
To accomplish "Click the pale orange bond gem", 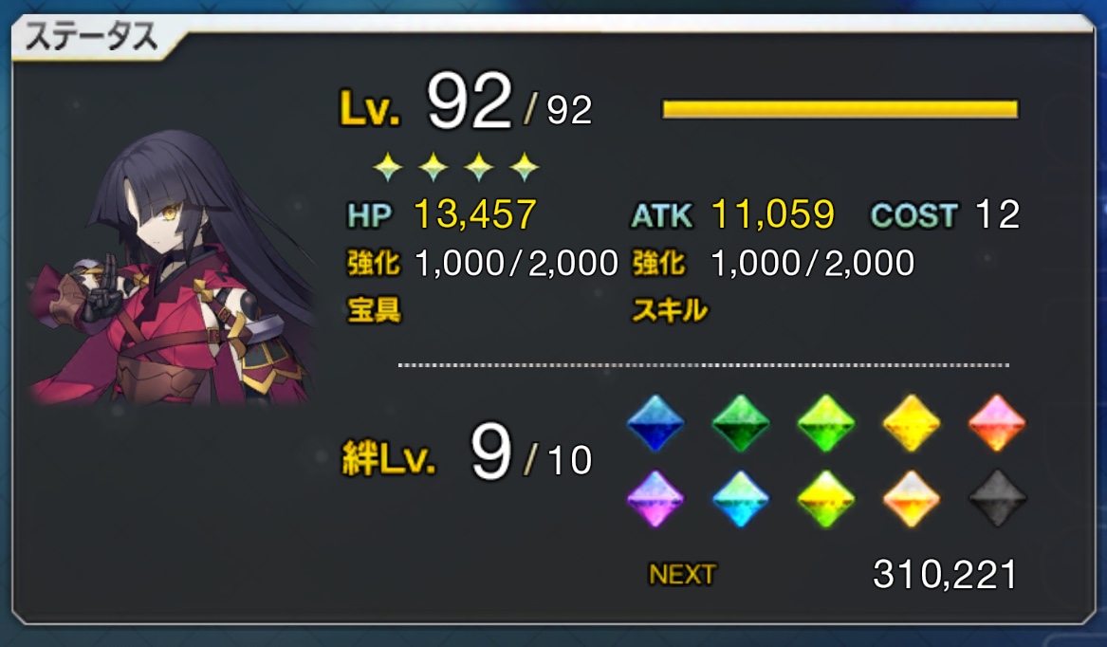I will click(912, 499).
